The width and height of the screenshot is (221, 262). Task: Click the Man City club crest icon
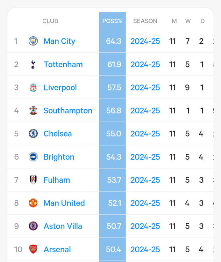click(x=33, y=41)
